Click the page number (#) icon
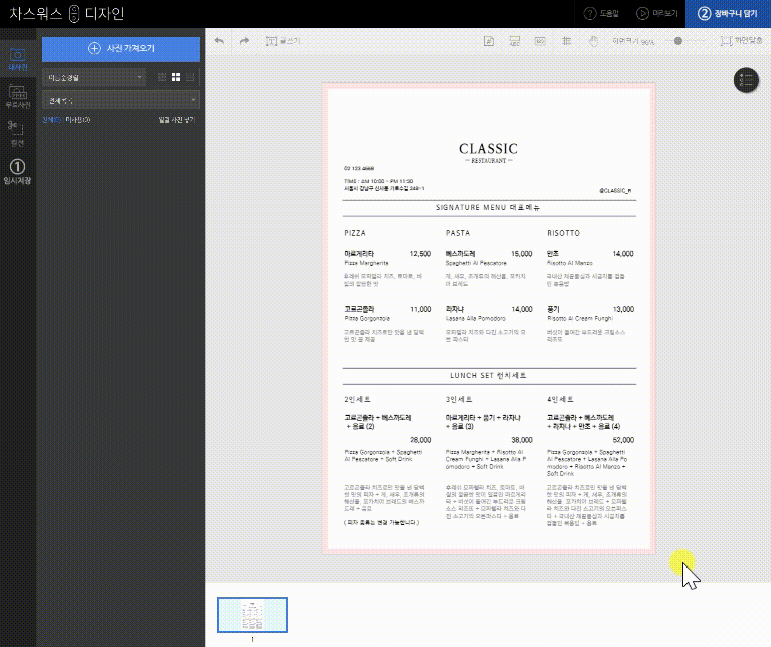The height and width of the screenshot is (647, 771). 489,41
